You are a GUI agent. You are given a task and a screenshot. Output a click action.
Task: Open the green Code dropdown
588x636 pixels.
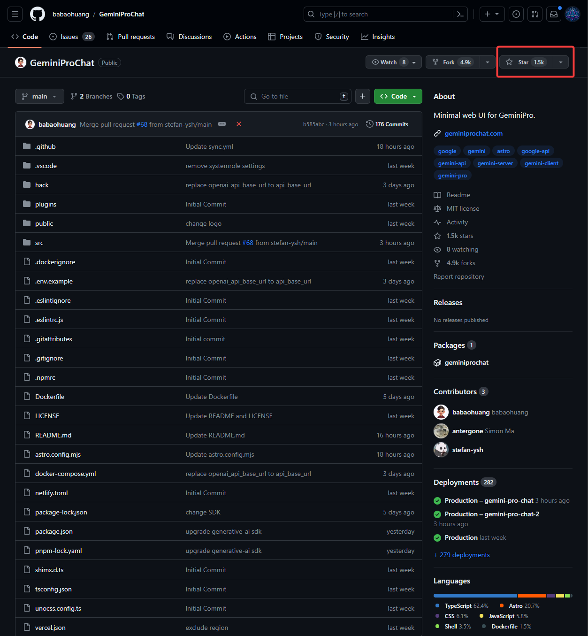pos(398,96)
